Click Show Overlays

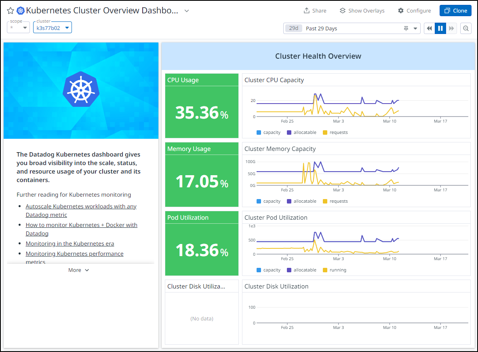[x=362, y=11]
